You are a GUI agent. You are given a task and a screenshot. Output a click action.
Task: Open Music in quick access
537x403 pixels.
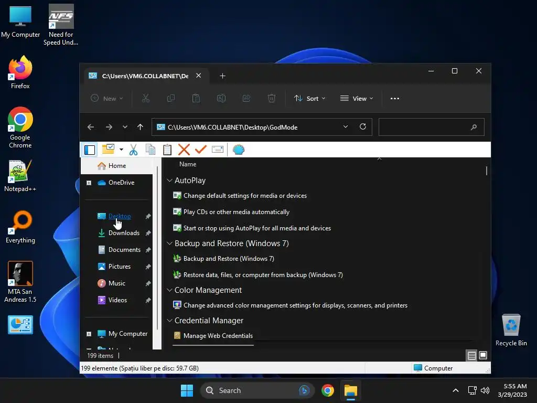point(117,283)
